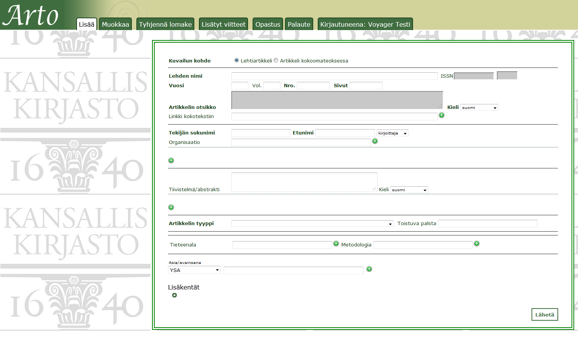The height and width of the screenshot is (339, 578).
Task: Click the Kuvailun kohde label
Action: pos(190,61)
